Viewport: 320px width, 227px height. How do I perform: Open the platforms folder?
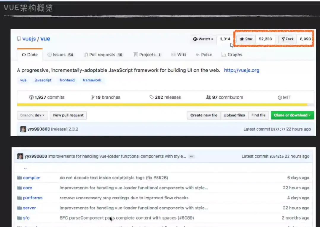(x=33, y=198)
